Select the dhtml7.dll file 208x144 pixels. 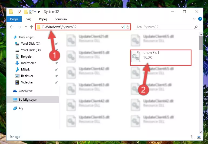160,57
